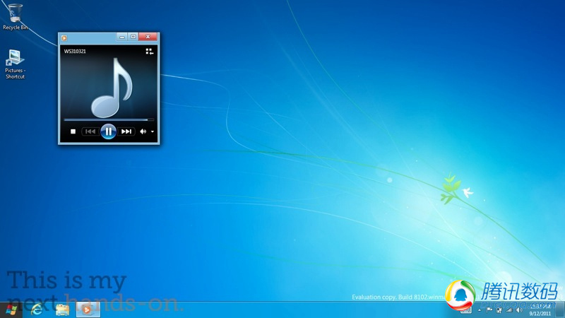This screenshot has width=565, height=318.
Task: Select the Media Player taskbar button
Action: pyautogui.click(x=88, y=310)
